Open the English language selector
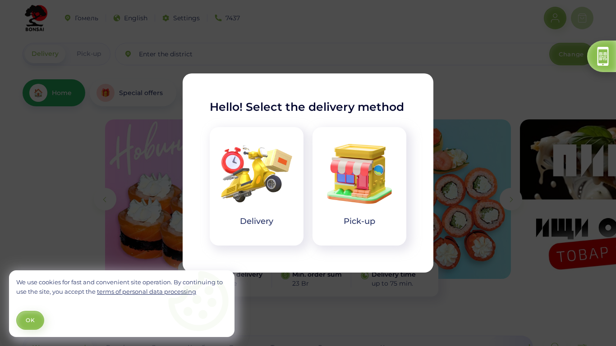Viewport: 616px width, 346px height. coord(130,18)
